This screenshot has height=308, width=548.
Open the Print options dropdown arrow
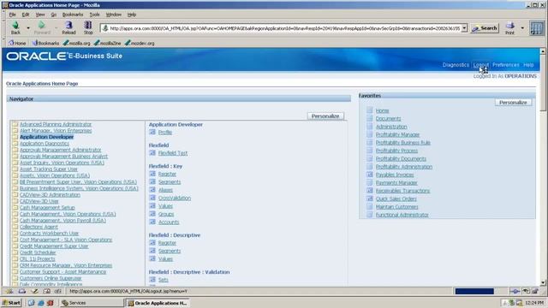click(522, 28)
